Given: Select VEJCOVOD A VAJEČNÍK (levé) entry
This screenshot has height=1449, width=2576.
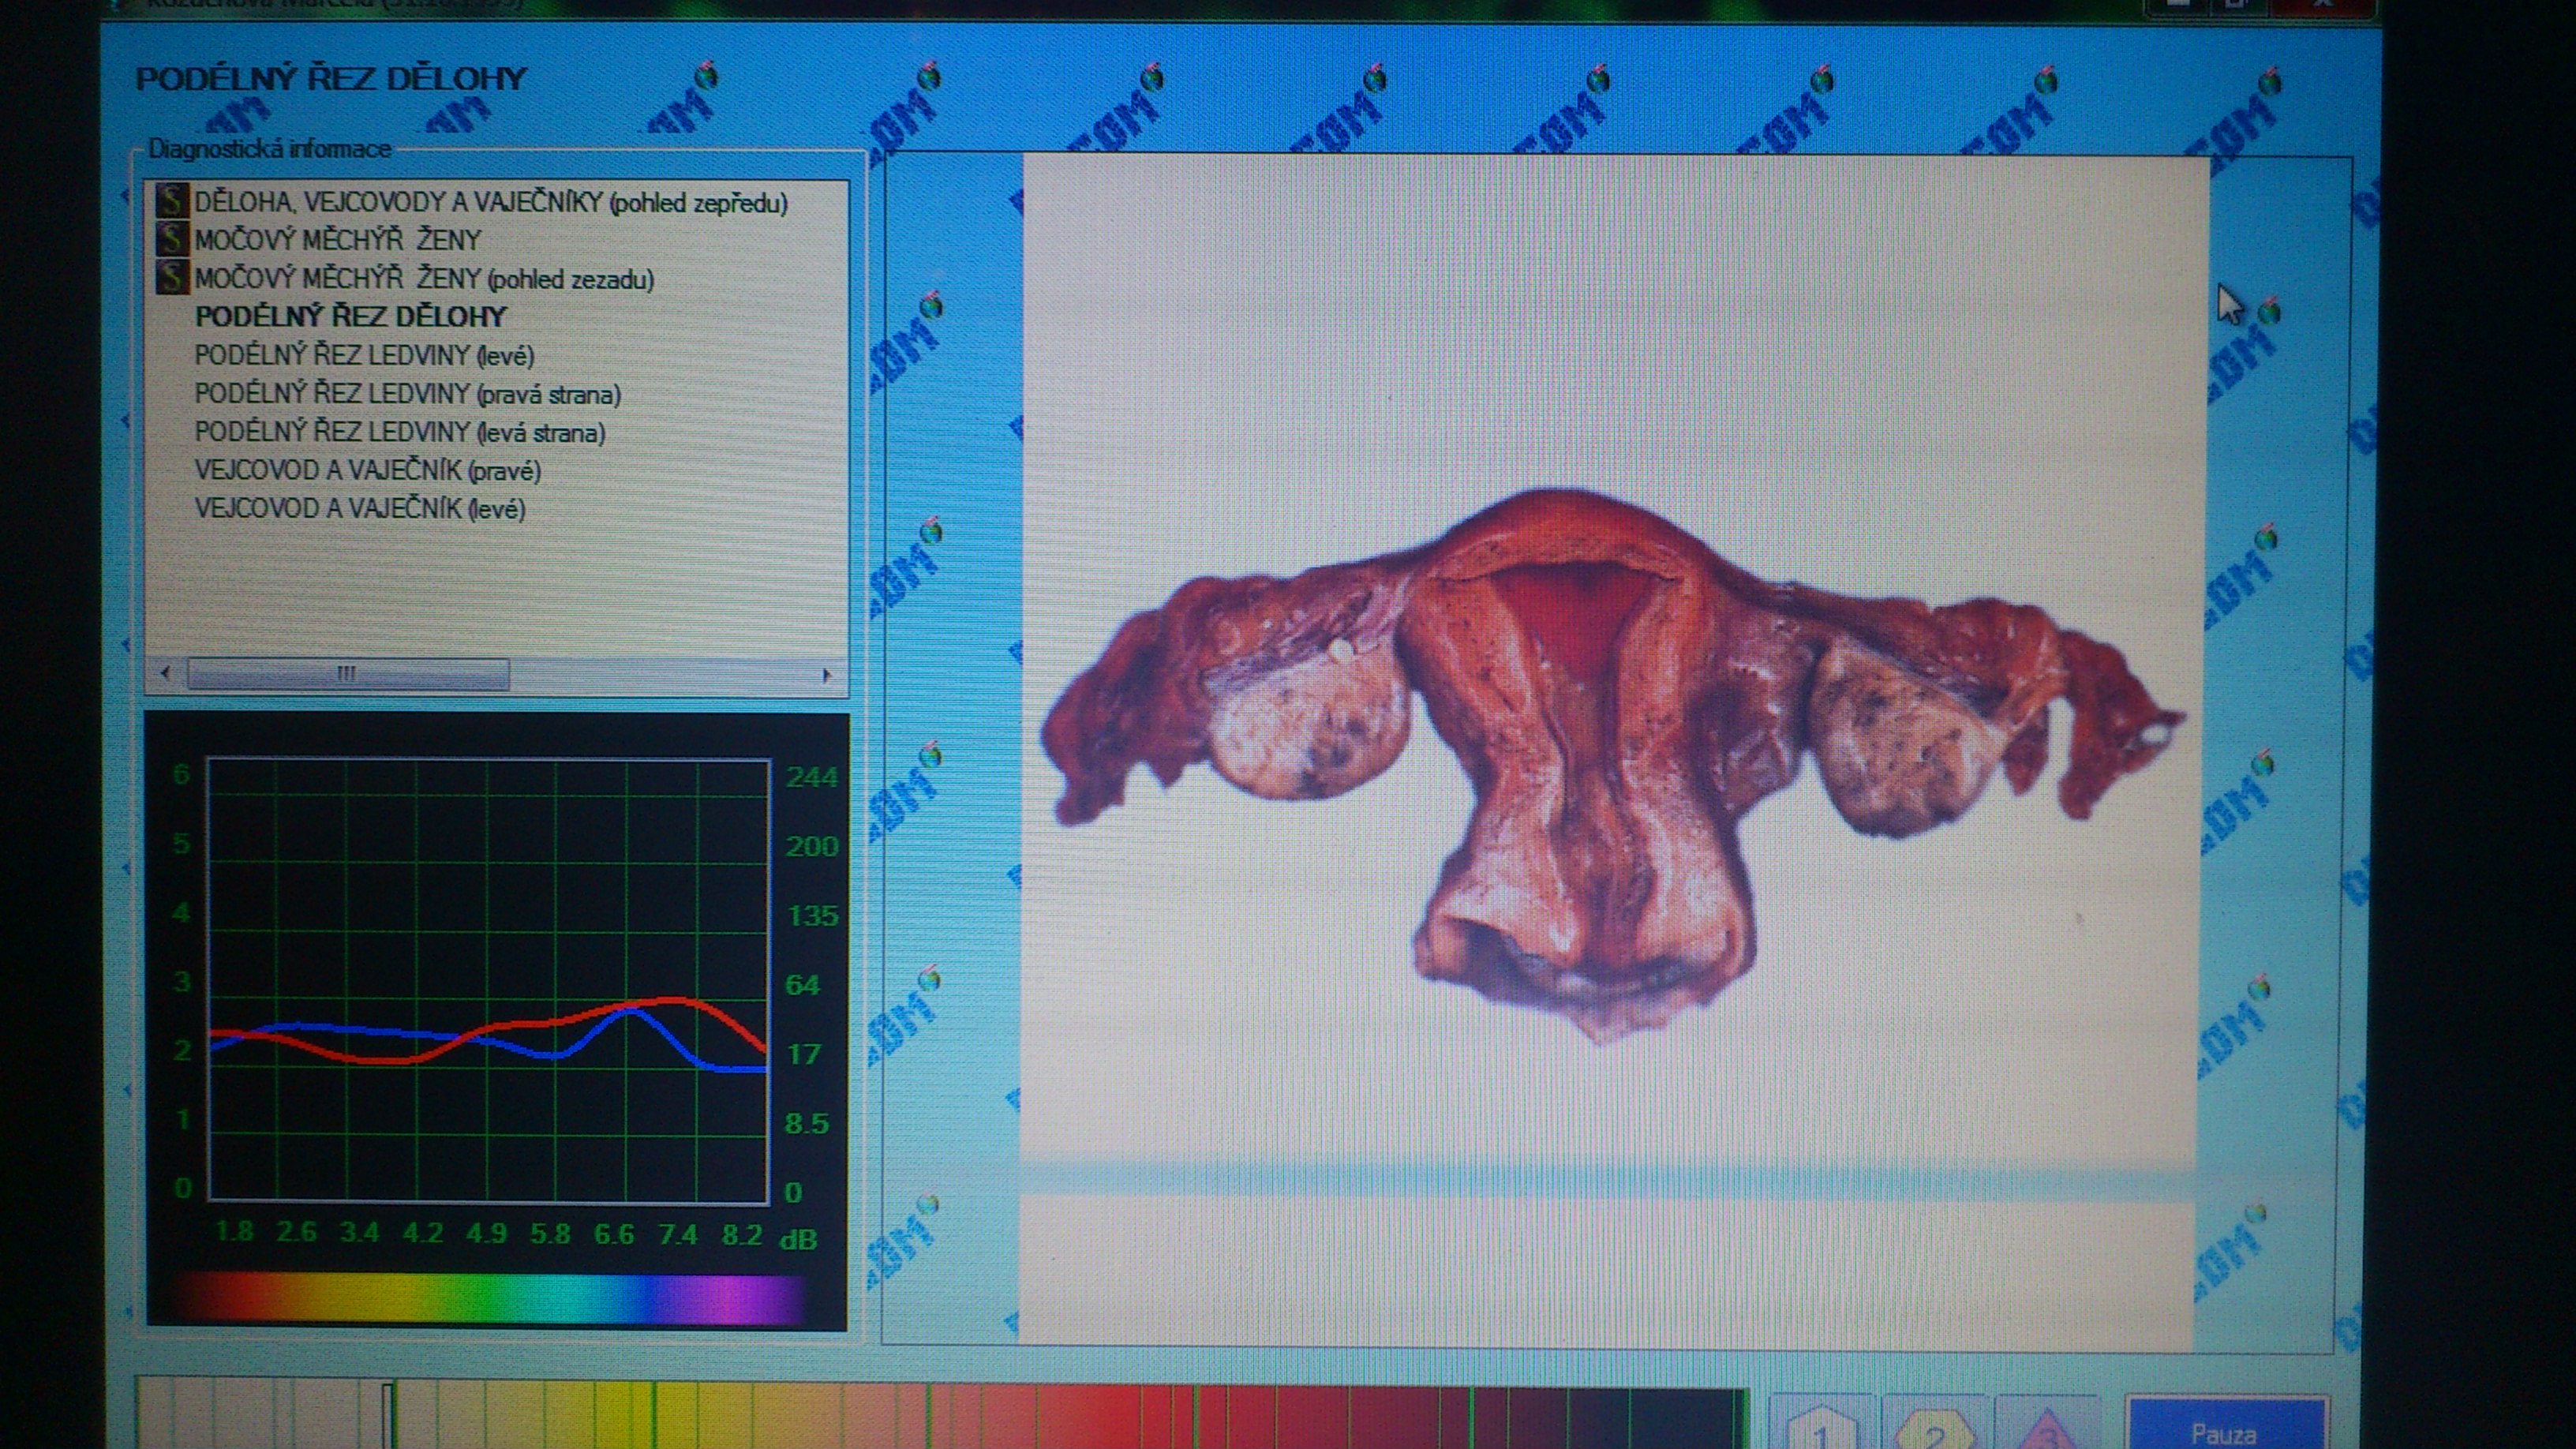Looking at the screenshot, I should pos(360,508).
